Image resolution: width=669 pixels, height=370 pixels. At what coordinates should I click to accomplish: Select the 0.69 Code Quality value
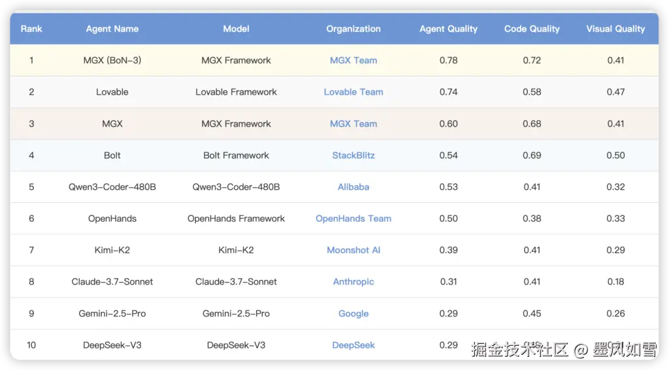point(532,155)
